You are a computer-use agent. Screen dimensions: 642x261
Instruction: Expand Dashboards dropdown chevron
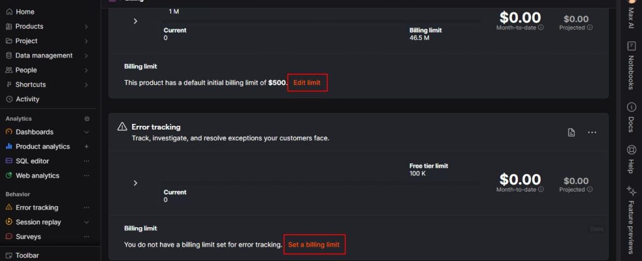pos(87,132)
